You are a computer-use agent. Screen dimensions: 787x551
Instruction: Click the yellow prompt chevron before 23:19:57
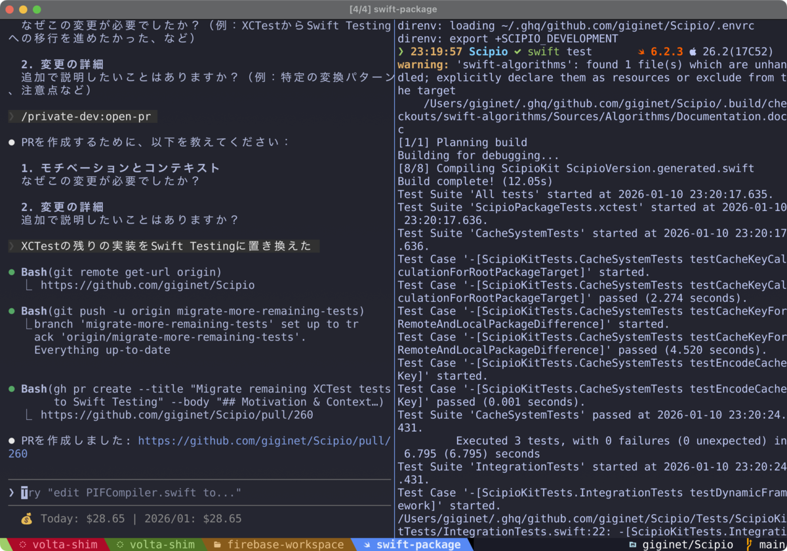pyautogui.click(x=401, y=52)
